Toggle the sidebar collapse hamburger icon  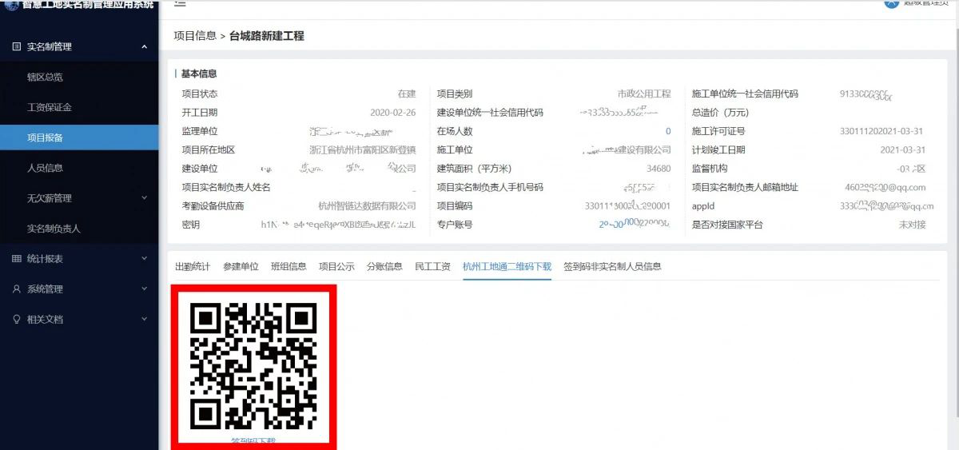[x=180, y=3]
